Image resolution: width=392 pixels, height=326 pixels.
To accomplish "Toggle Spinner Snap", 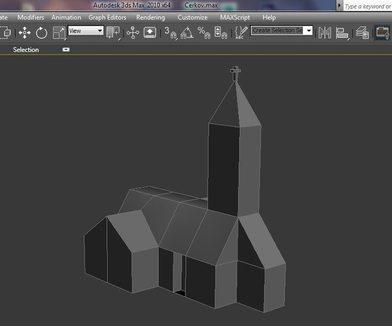I will (222, 33).
